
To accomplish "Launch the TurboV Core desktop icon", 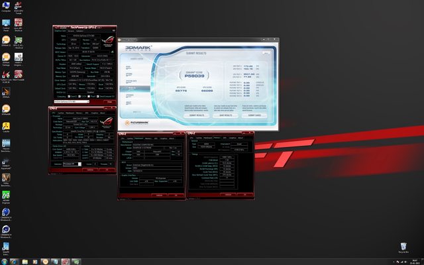I will [6, 77].
